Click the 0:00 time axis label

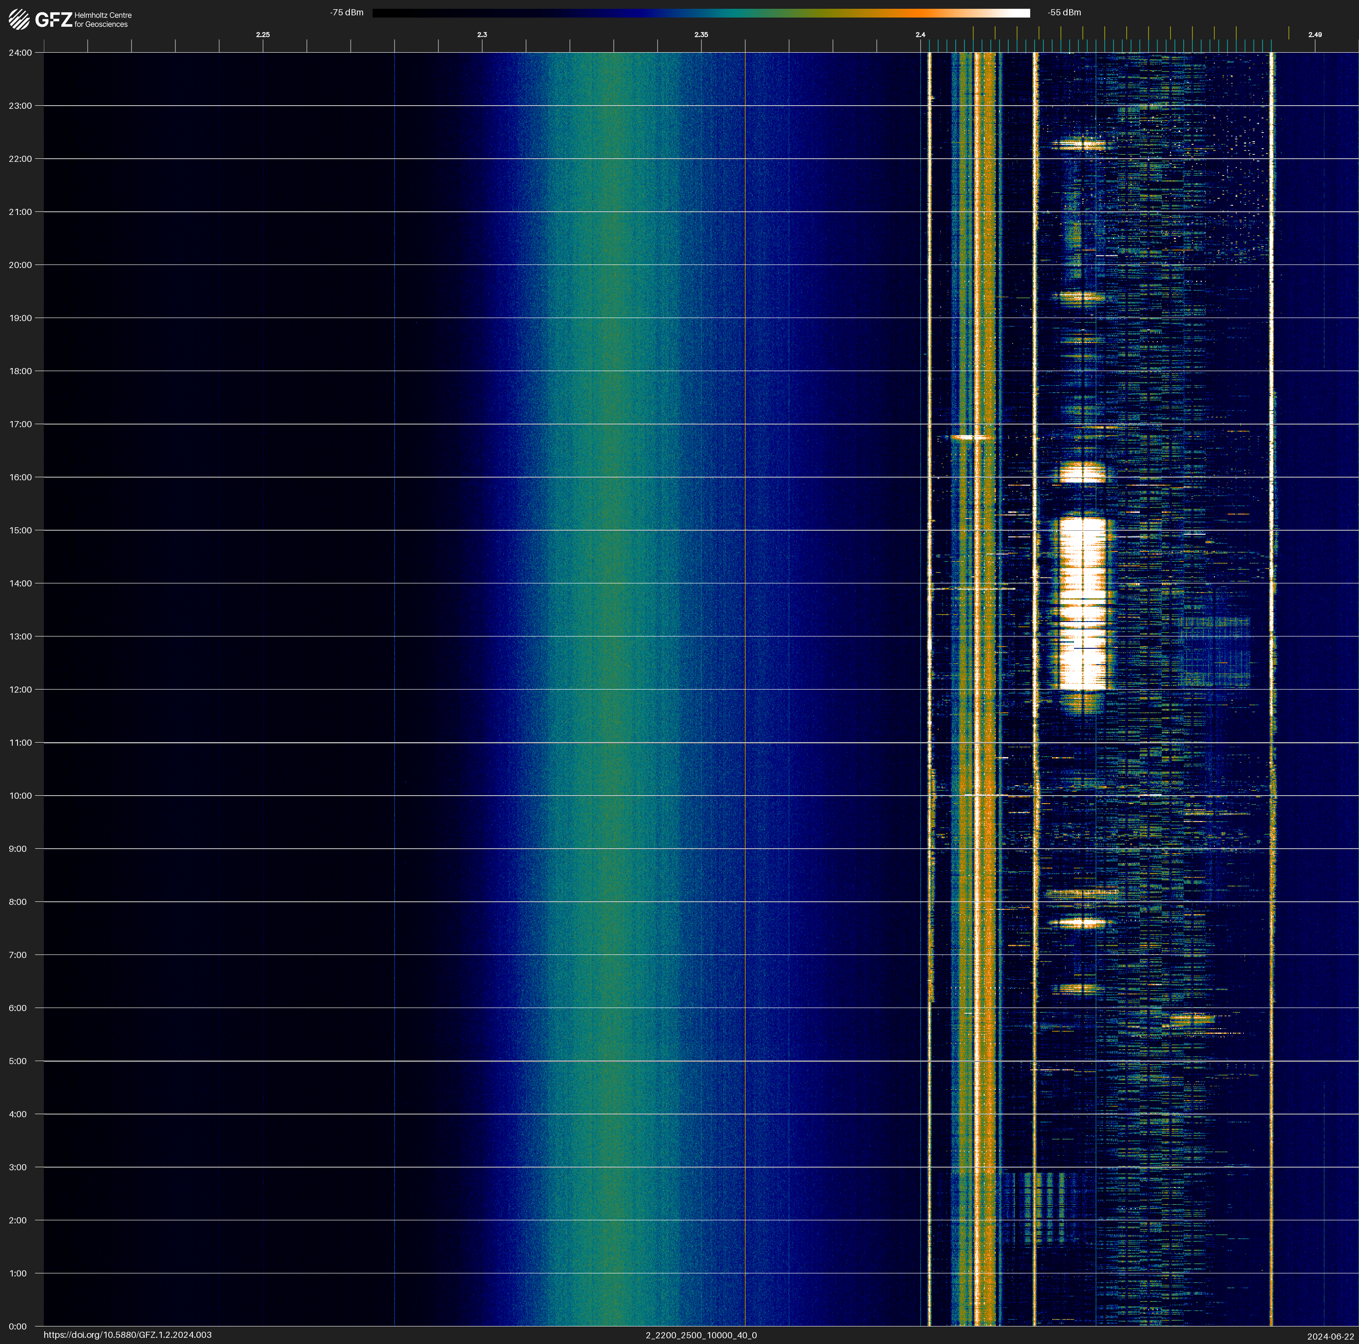pyautogui.click(x=18, y=1326)
